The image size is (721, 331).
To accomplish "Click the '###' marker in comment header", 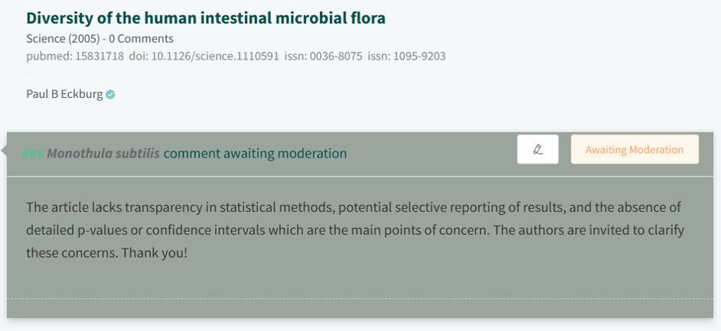I will [x=32, y=153].
